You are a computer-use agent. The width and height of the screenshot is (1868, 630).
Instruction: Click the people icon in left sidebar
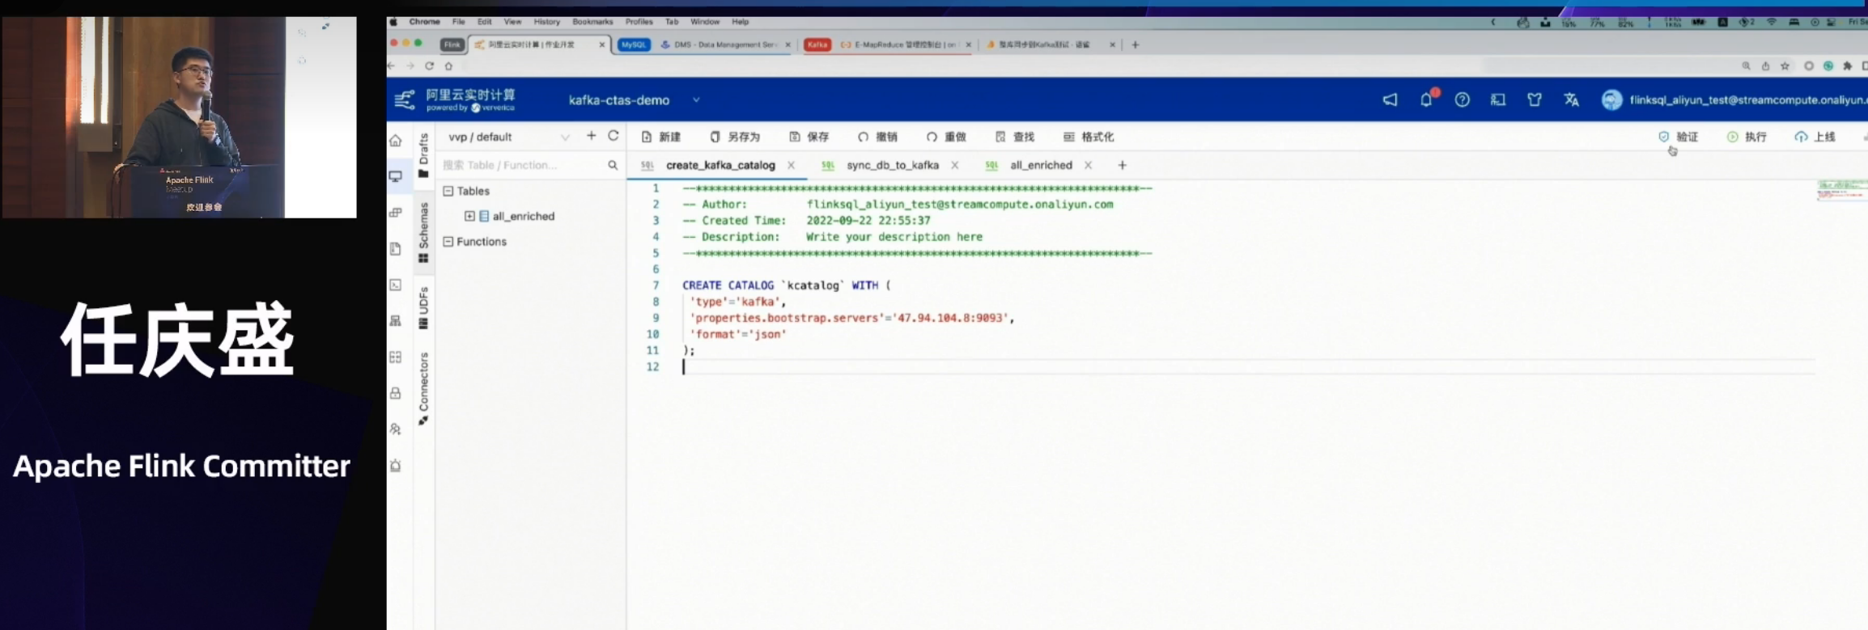[x=396, y=429]
